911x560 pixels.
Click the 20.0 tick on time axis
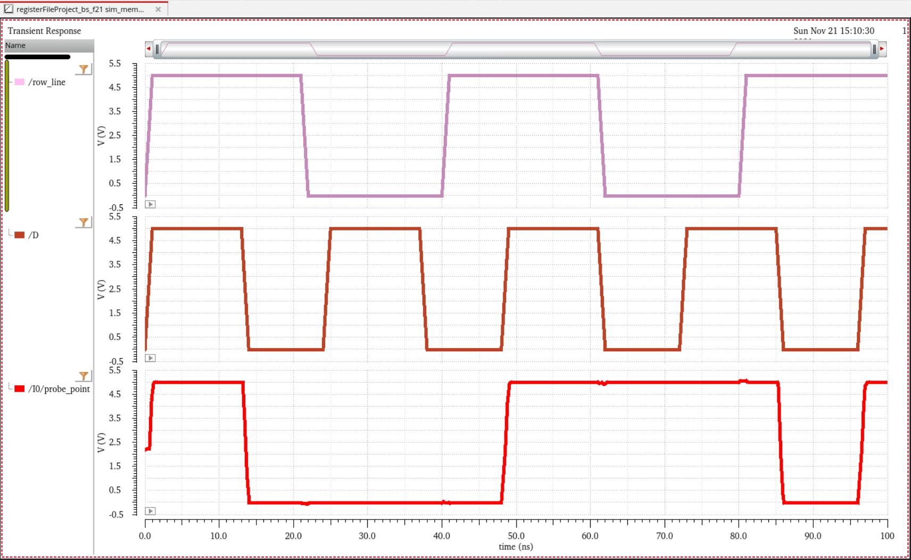click(293, 536)
